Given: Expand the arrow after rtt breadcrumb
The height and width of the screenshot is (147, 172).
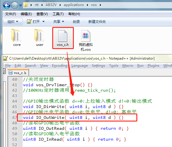Looking at the screenshot, I should pyautogui.click(x=42, y=5).
